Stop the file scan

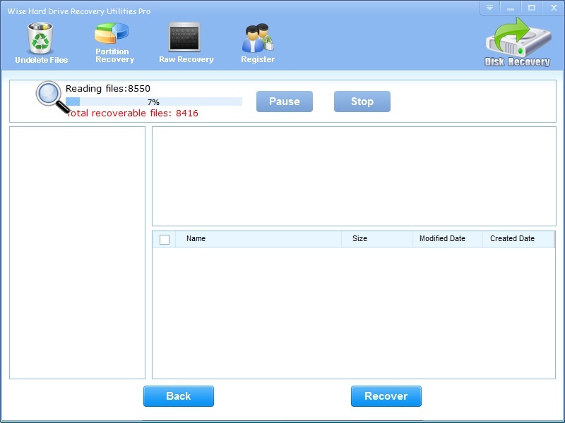[362, 102]
